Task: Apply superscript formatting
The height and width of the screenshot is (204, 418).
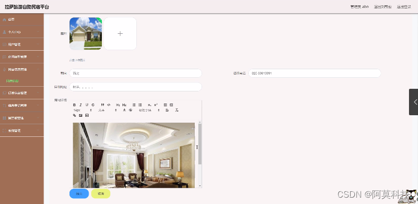Action: click(156, 105)
